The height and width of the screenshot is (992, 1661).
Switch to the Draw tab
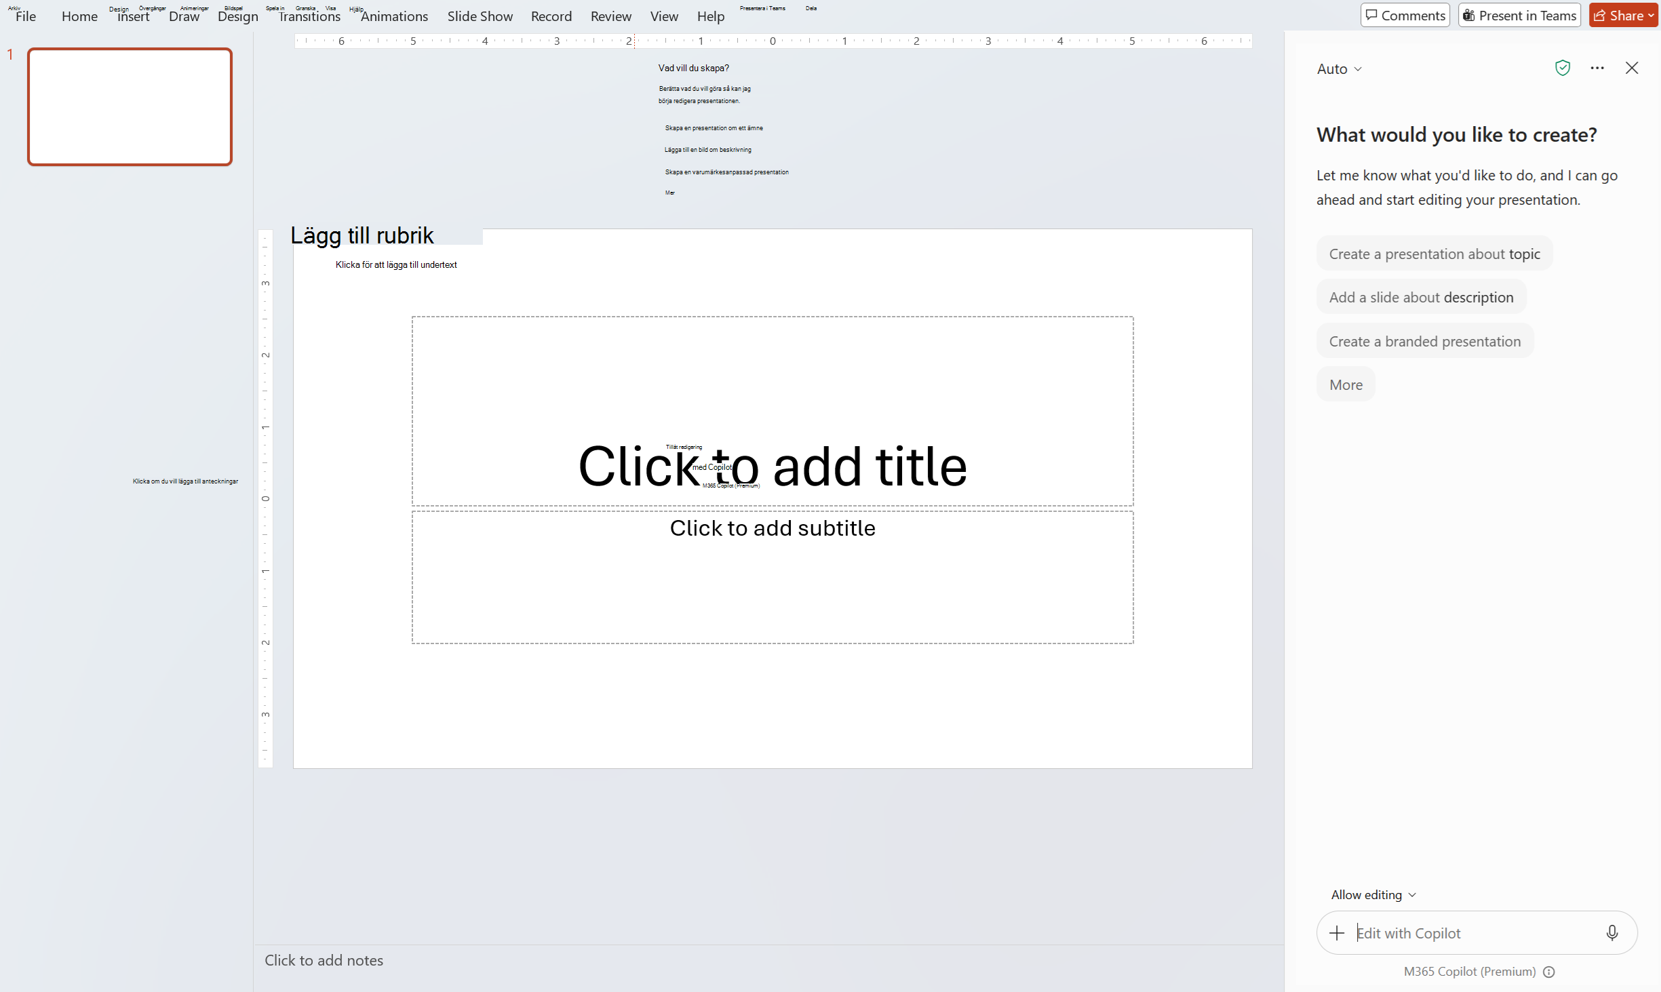(184, 16)
